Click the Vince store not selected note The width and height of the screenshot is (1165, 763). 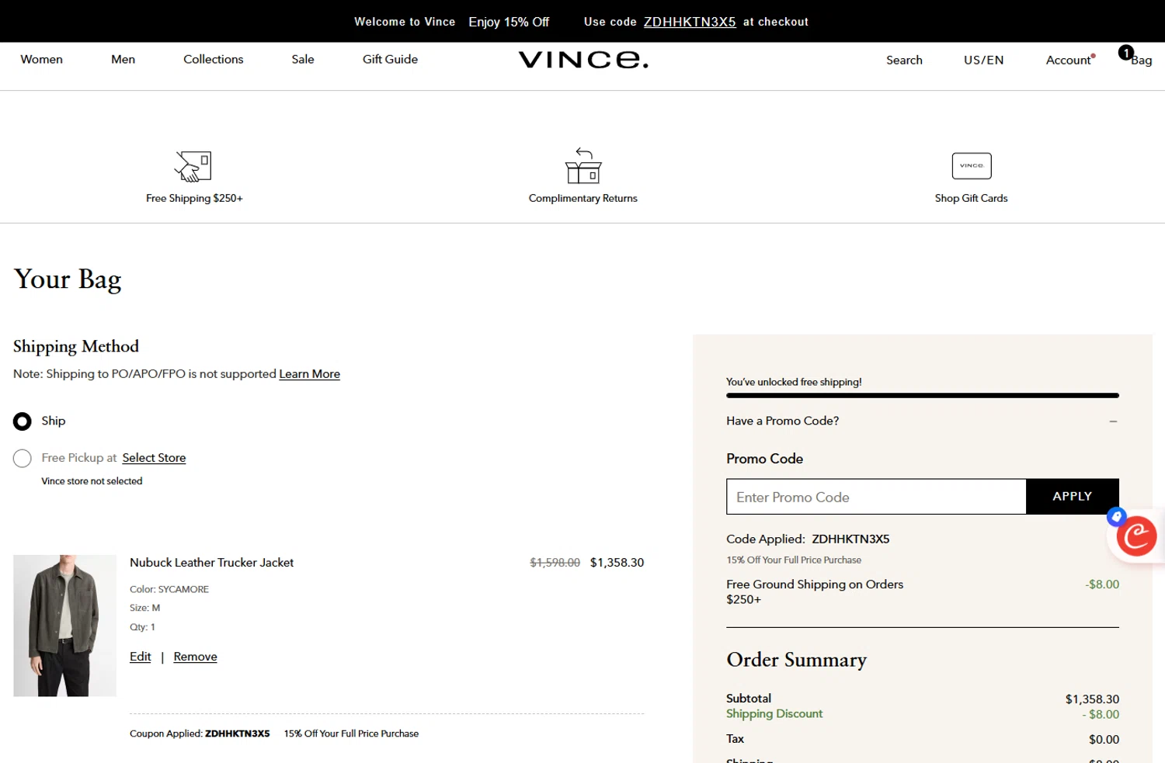click(92, 481)
